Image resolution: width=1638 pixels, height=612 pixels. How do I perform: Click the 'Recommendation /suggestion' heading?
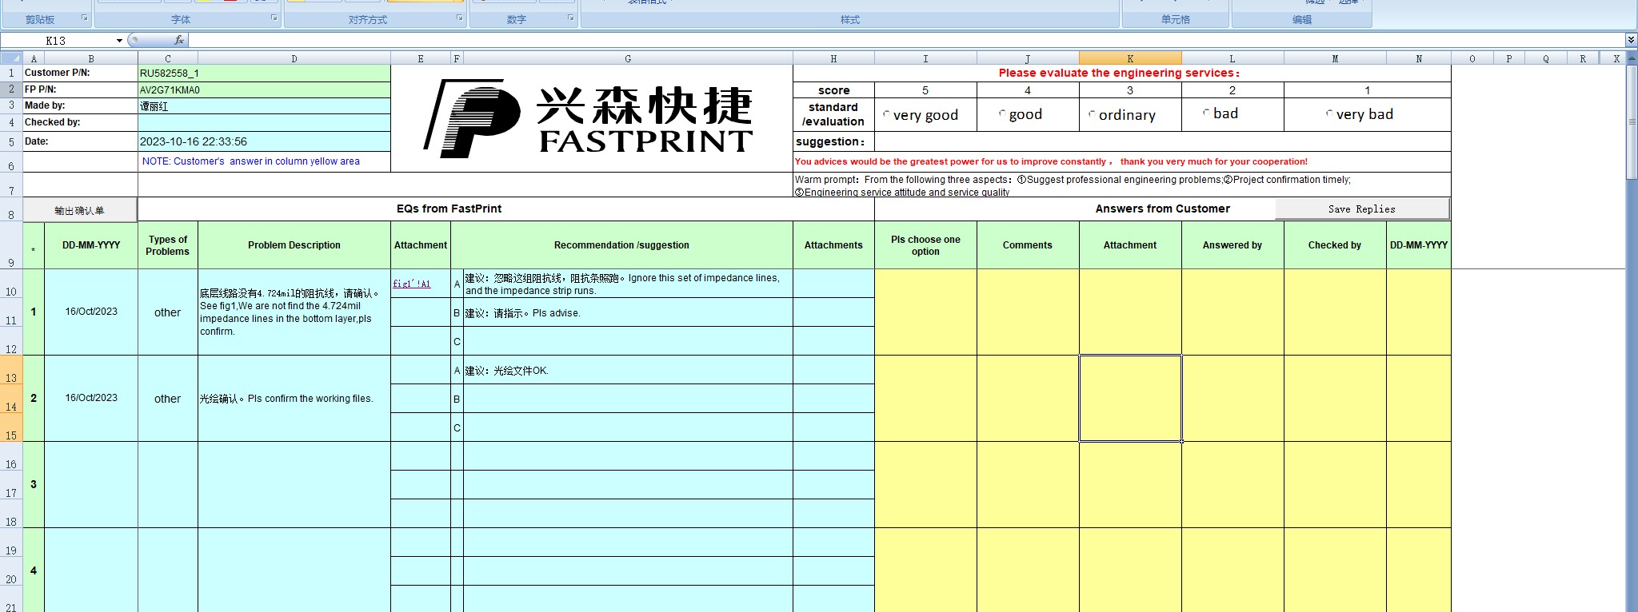point(621,245)
